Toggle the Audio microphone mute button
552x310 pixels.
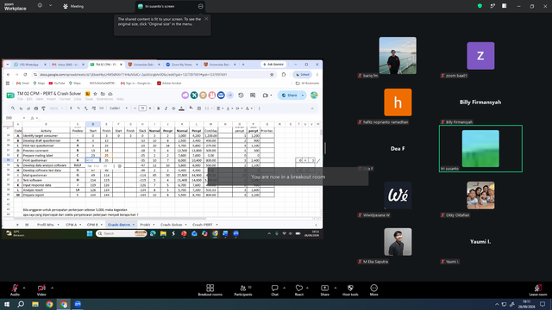pos(15,290)
